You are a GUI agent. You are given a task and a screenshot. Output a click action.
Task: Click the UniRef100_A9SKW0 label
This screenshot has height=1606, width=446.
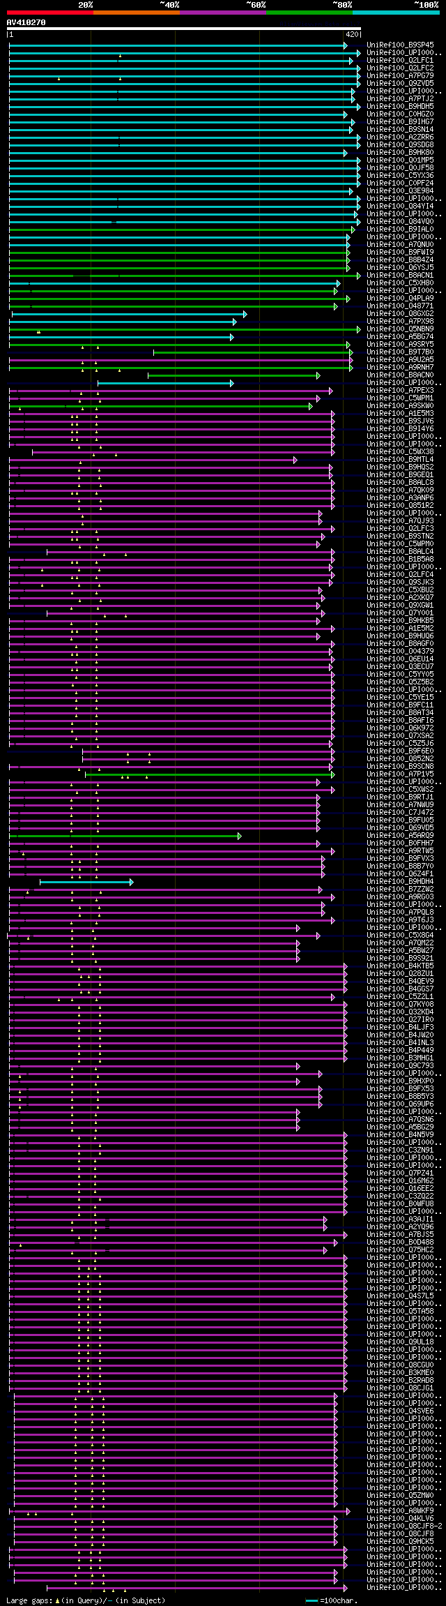pyautogui.click(x=401, y=406)
